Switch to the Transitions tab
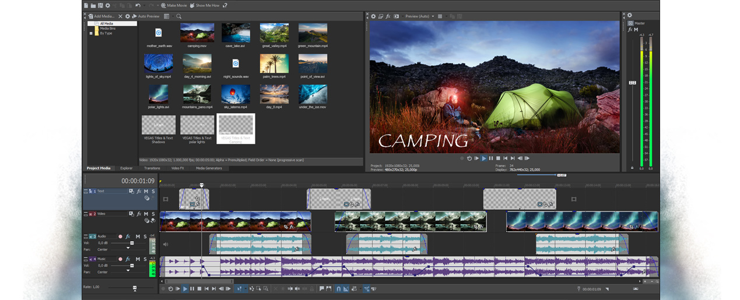 point(152,168)
